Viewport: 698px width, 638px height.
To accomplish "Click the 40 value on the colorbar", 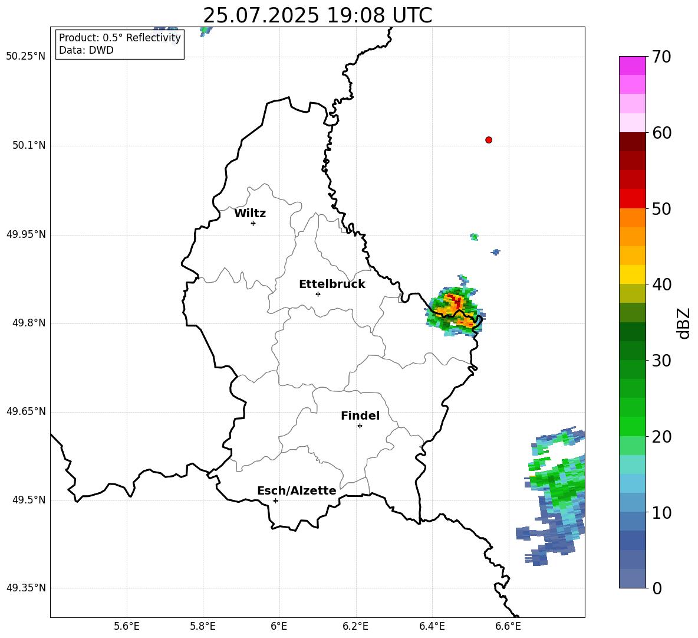I will 661,284.
